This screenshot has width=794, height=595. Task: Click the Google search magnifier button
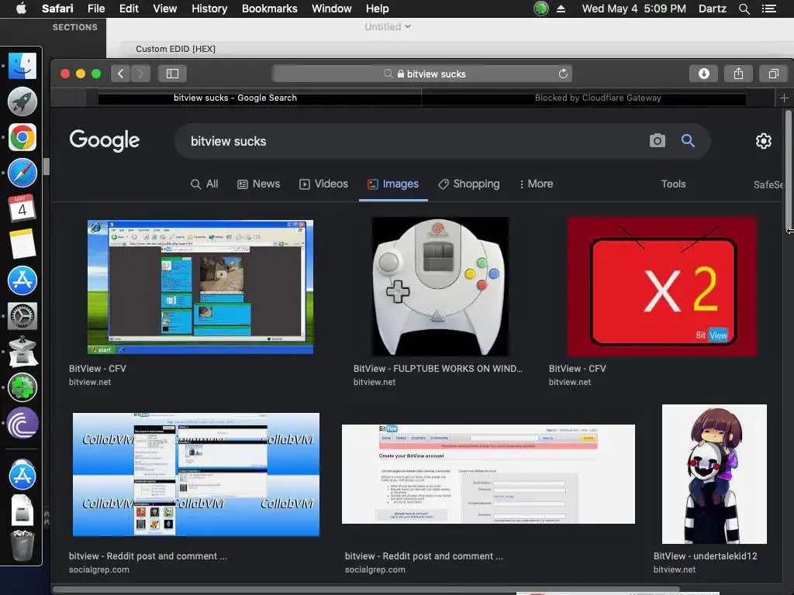point(688,141)
